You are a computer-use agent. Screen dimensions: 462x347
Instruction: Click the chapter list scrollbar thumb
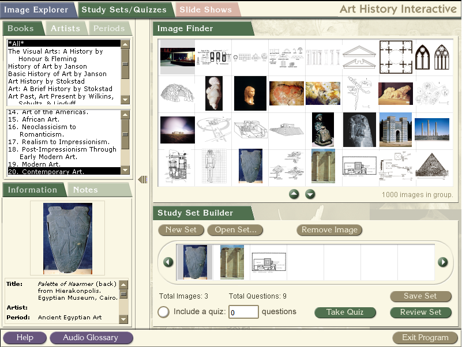click(125, 134)
